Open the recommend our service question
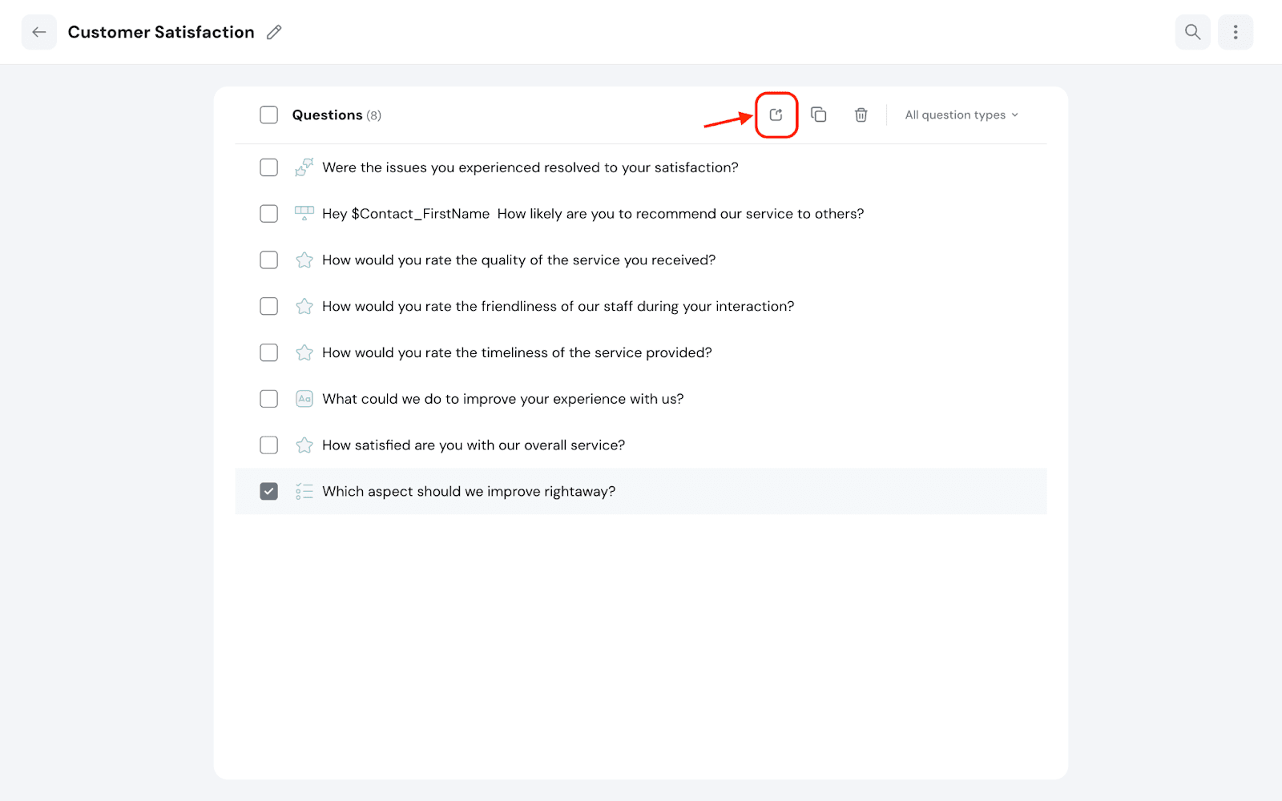 (x=592, y=214)
